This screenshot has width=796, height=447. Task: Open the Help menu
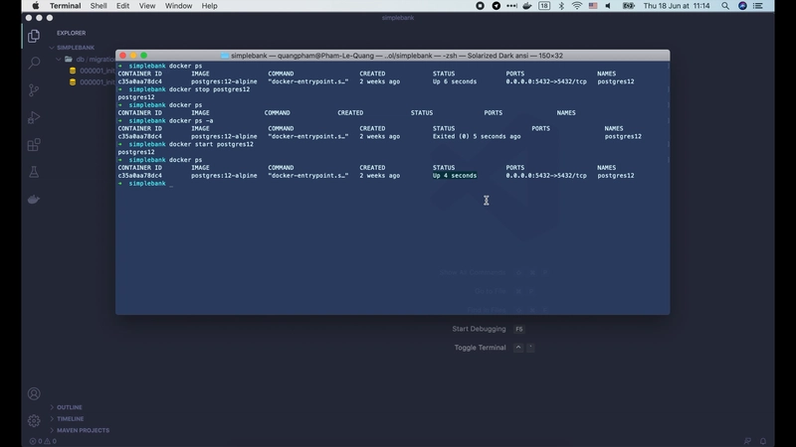pyautogui.click(x=210, y=6)
